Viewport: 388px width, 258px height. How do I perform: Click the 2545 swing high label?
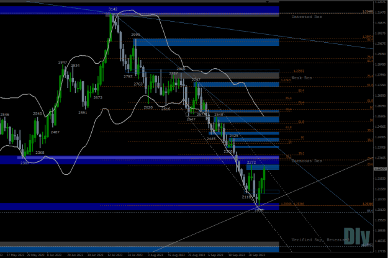[37, 113]
